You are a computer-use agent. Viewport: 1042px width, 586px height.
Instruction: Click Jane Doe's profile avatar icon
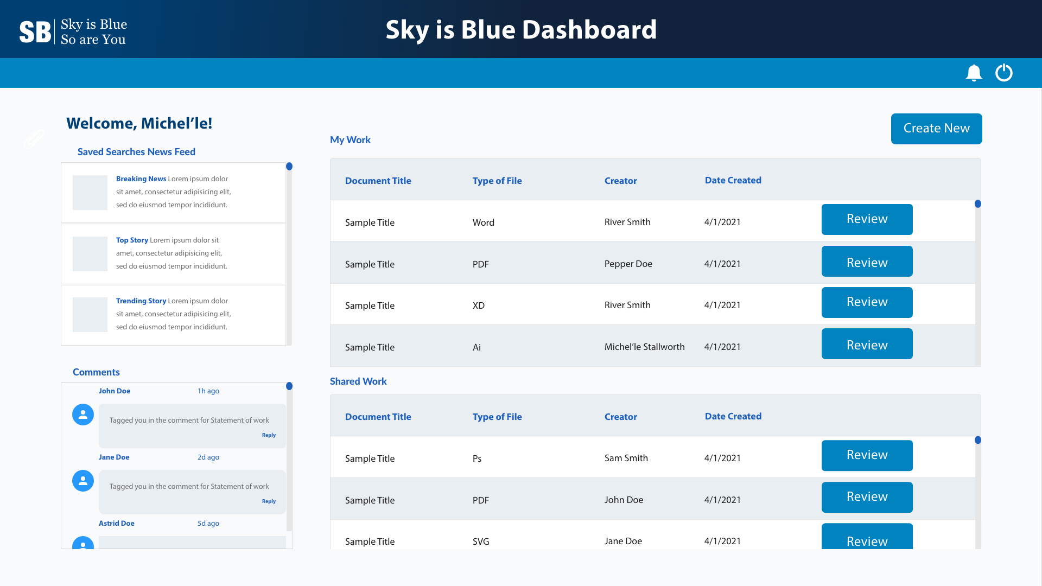[82, 480]
